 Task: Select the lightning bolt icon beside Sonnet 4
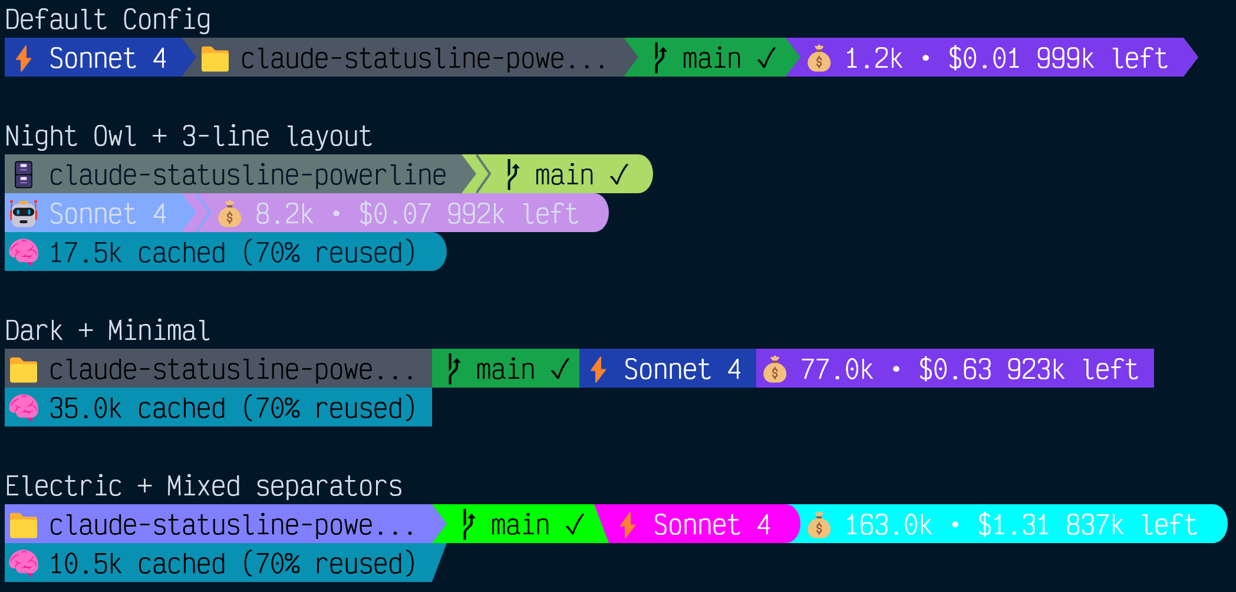(x=24, y=58)
